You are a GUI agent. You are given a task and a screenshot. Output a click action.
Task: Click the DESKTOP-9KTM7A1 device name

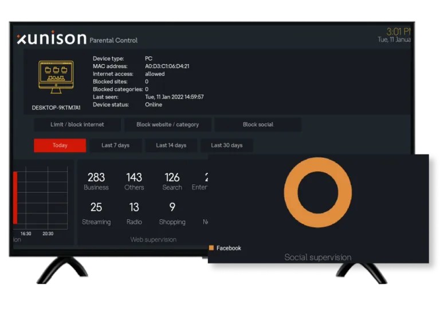[56, 108]
